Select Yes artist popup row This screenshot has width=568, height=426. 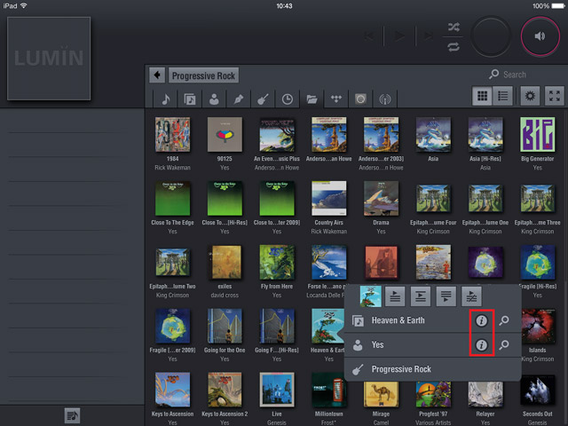tap(433, 345)
